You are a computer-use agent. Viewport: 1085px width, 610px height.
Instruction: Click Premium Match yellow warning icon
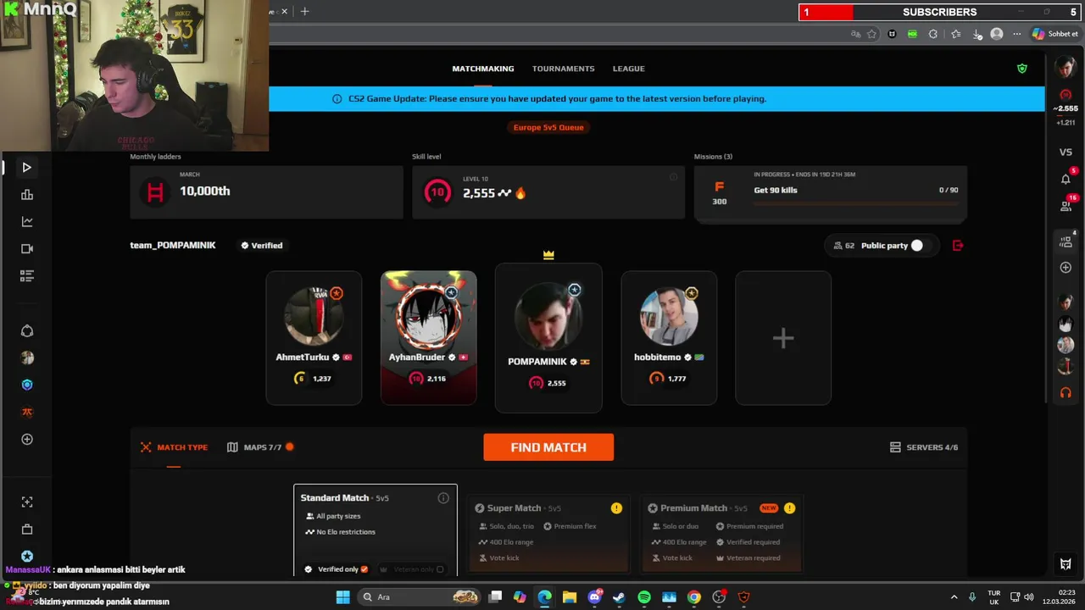tap(789, 508)
